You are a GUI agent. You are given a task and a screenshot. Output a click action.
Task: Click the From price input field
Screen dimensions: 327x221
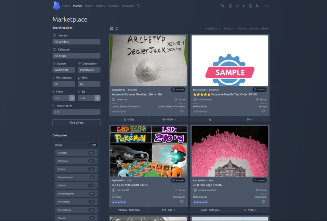coord(61,98)
